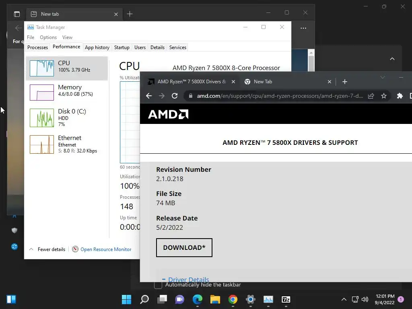Open Microsoft Edge from the taskbar

point(197,299)
